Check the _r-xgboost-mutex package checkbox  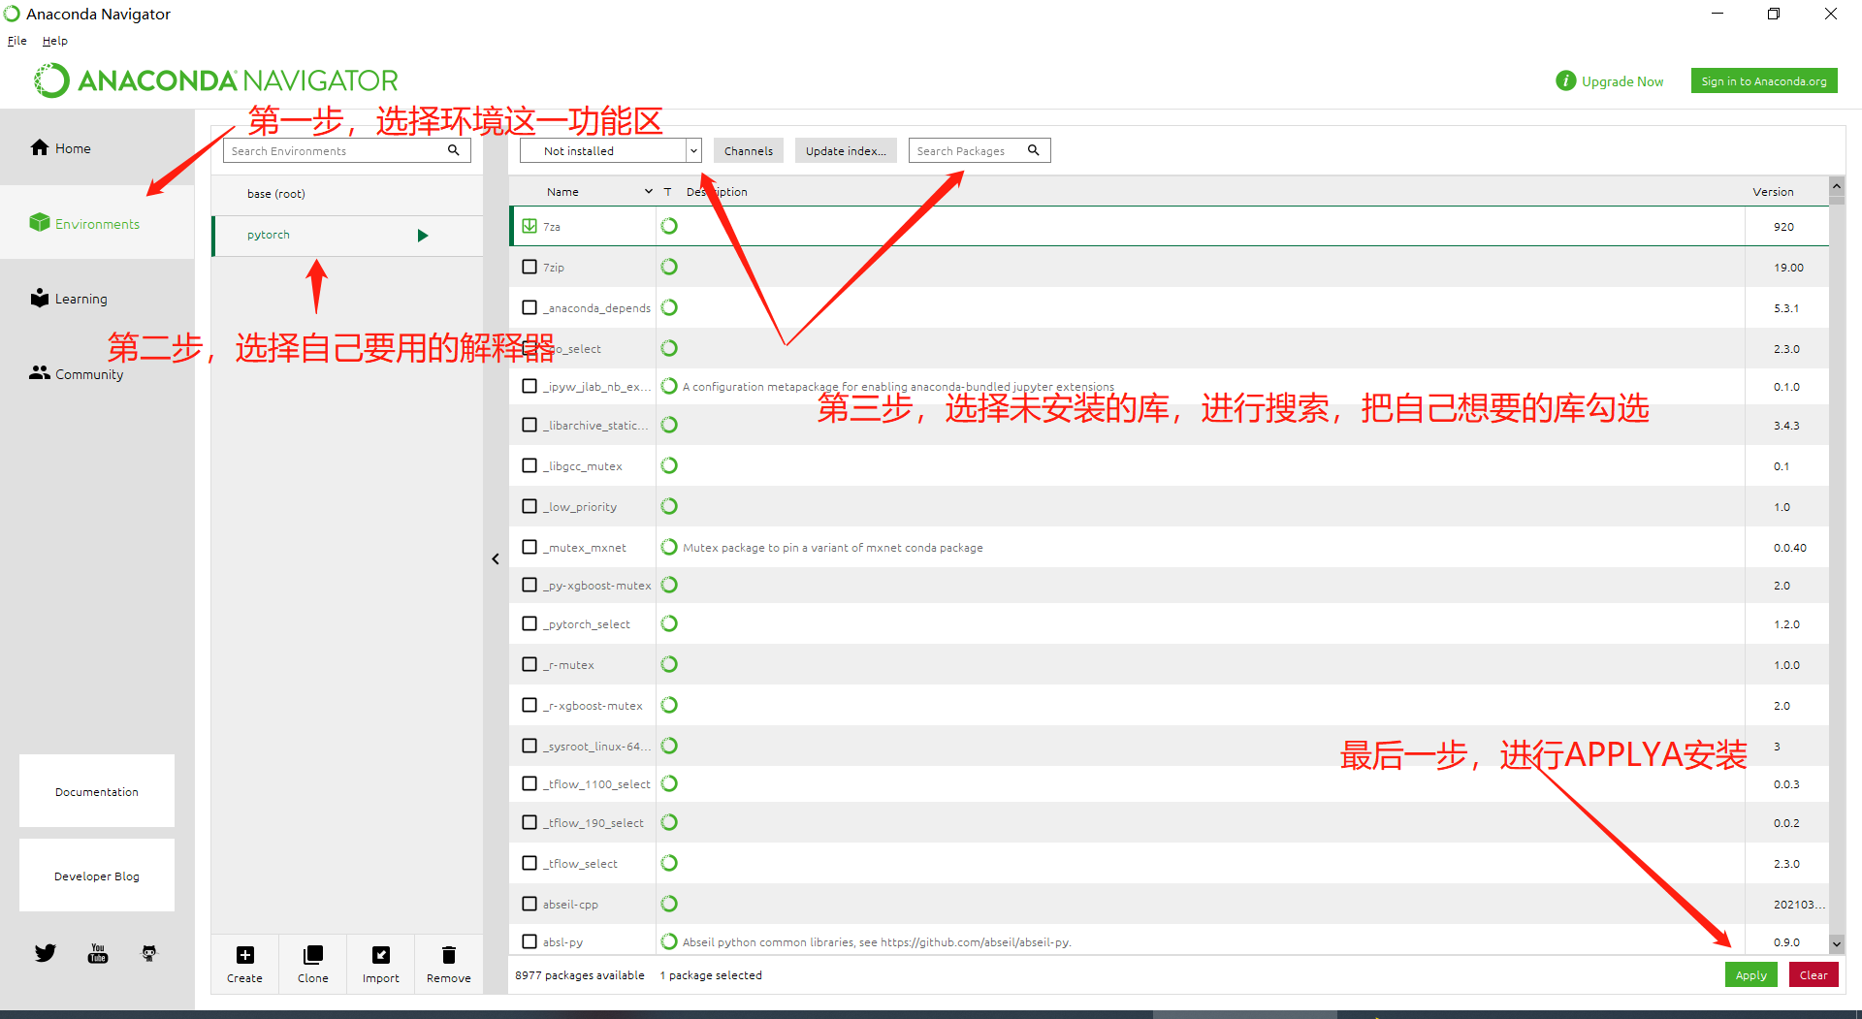pyautogui.click(x=530, y=705)
